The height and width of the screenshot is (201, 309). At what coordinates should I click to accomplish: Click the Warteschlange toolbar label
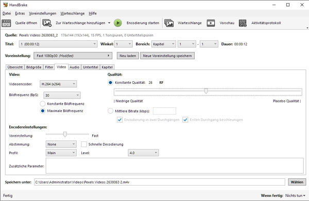tap(190, 23)
